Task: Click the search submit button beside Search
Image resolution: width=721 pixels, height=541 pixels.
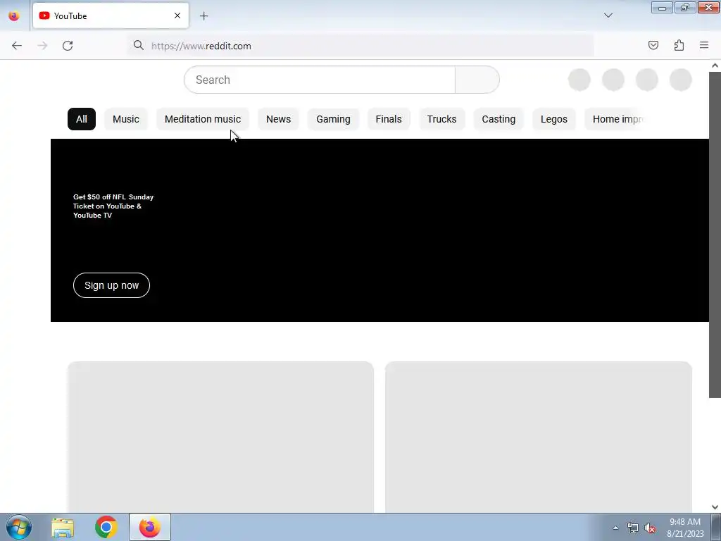Action: [477, 80]
